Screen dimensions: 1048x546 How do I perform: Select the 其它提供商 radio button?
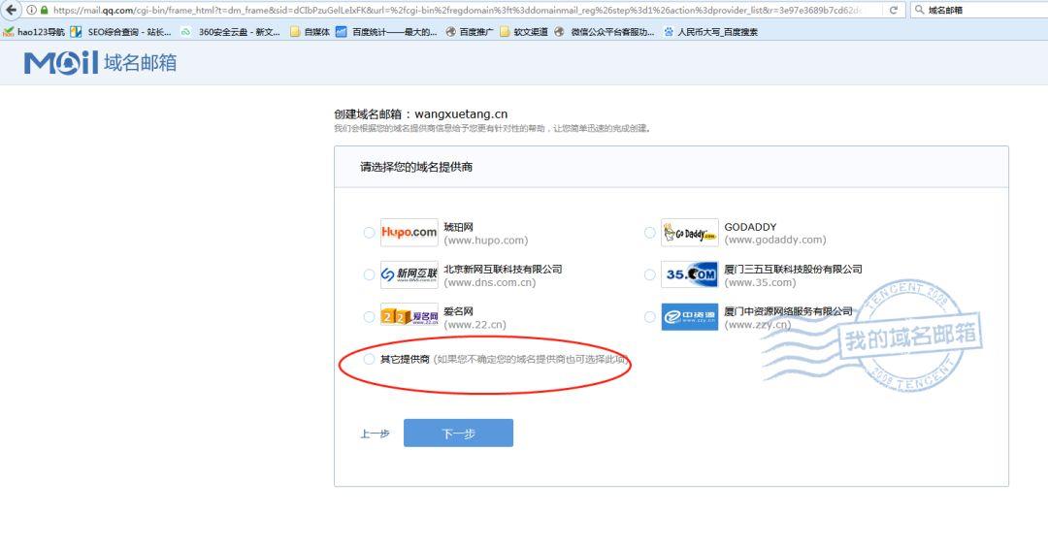pyautogui.click(x=369, y=359)
